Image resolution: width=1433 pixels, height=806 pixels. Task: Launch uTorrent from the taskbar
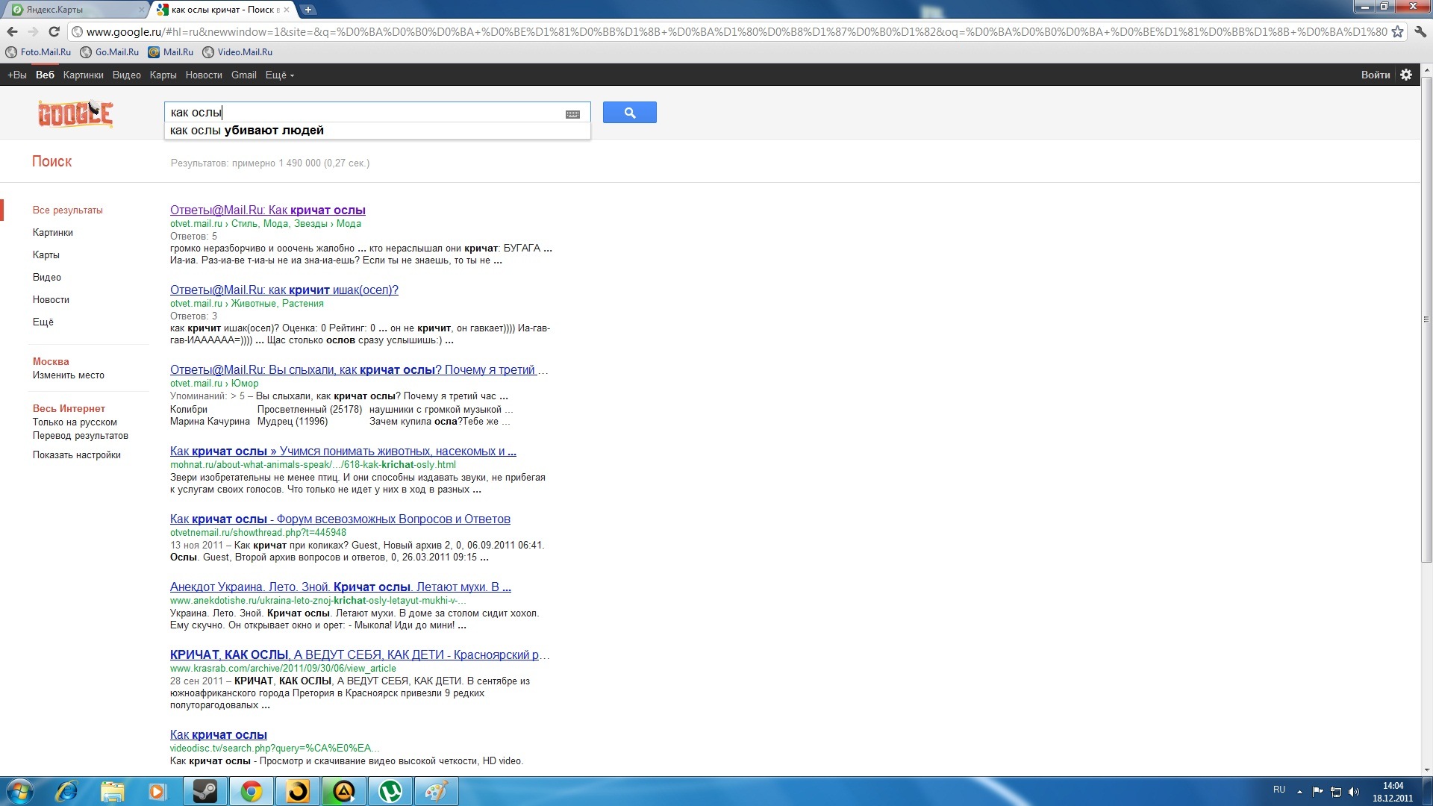[x=390, y=791]
